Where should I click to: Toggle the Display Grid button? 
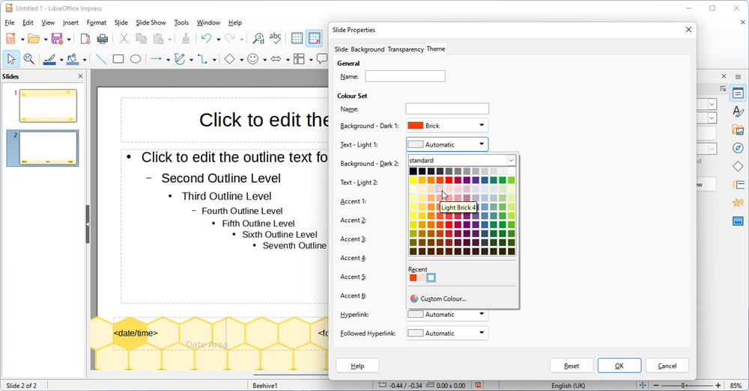pos(297,39)
